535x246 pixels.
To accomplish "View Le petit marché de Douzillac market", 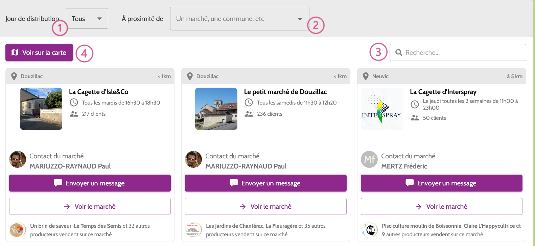I will 265,206.
